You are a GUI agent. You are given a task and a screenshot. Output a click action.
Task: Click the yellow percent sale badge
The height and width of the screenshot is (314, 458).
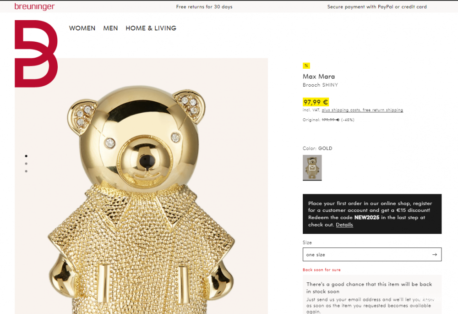pyautogui.click(x=306, y=66)
